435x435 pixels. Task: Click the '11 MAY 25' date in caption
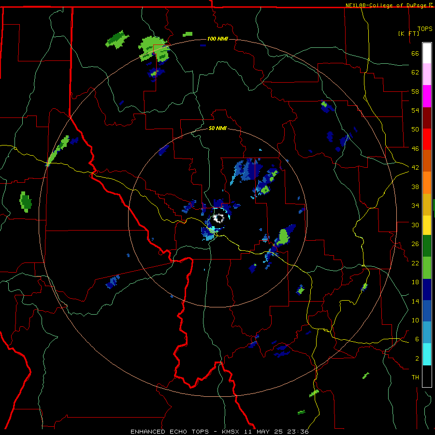pos(263,432)
